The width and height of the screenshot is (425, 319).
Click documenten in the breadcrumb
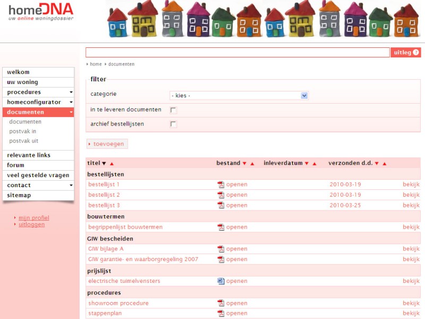[x=121, y=64]
